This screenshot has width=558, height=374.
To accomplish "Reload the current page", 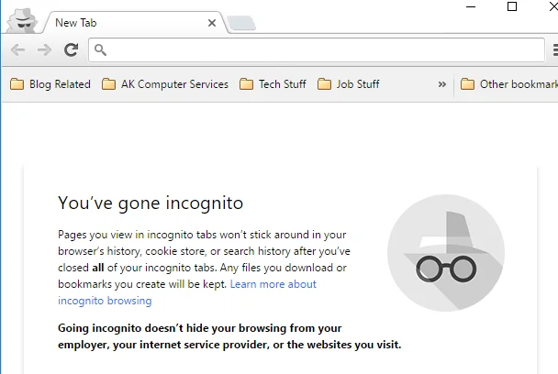I will [70, 49].
